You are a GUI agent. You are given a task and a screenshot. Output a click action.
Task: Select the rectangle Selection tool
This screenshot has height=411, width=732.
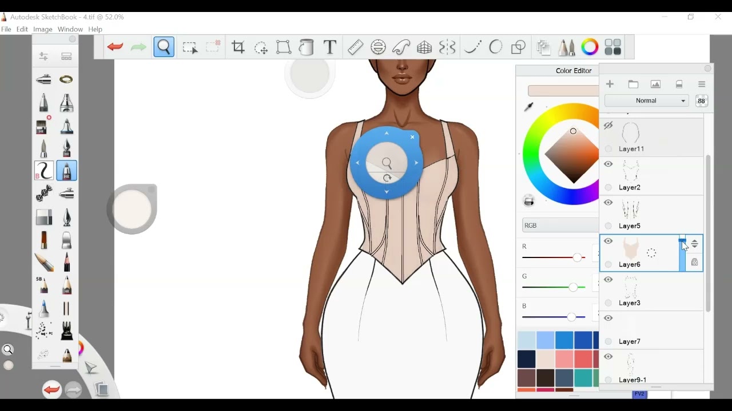point(190,47)
